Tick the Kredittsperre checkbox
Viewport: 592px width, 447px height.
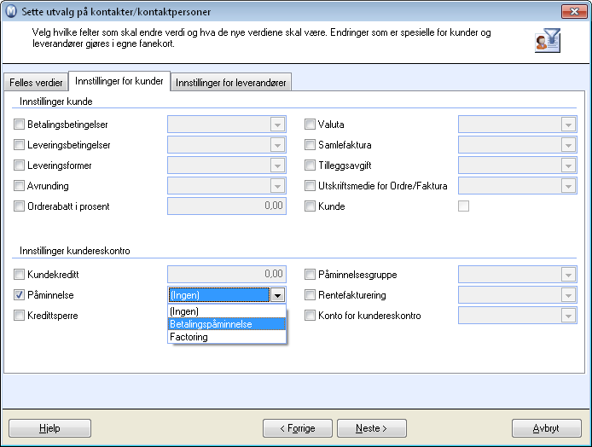(19, 316)
